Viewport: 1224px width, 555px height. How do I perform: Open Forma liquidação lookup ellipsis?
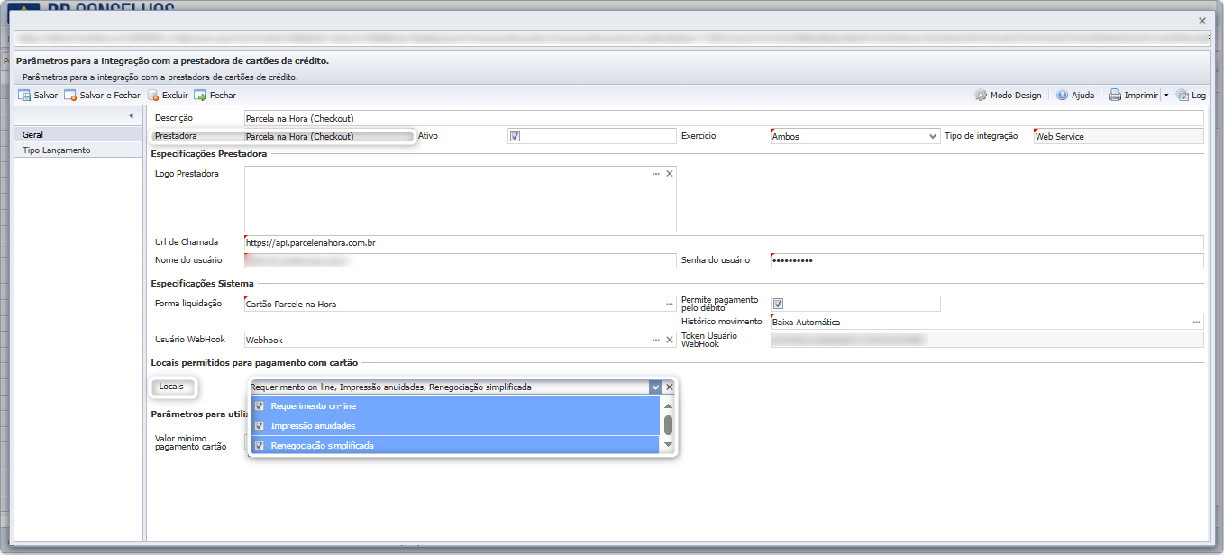pos(669,304)
